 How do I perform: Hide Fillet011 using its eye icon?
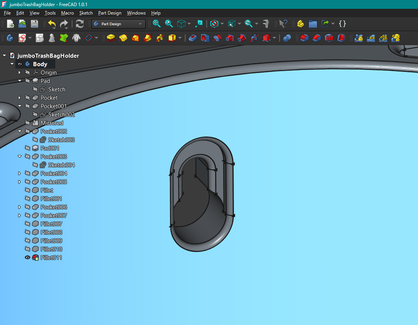coord(27,257)
